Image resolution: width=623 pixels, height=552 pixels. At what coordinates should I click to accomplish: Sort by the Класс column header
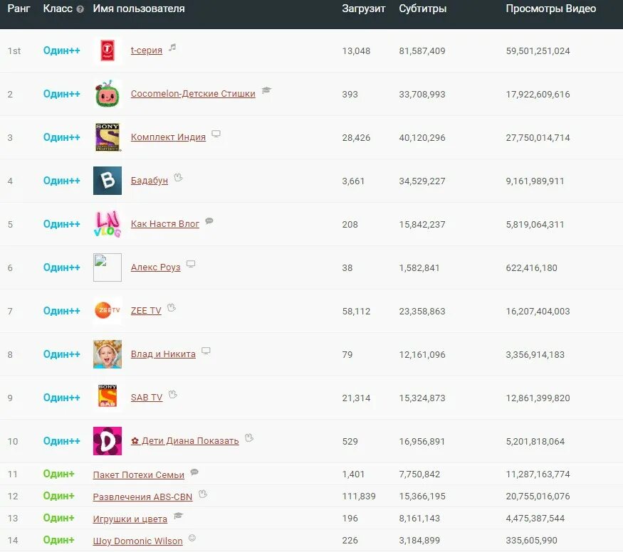58,9
